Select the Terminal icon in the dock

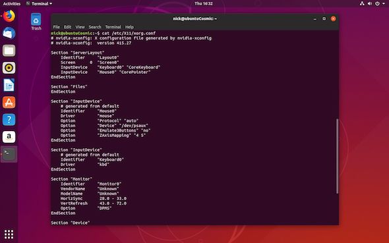pyautogui.click(x=9, y=154)
